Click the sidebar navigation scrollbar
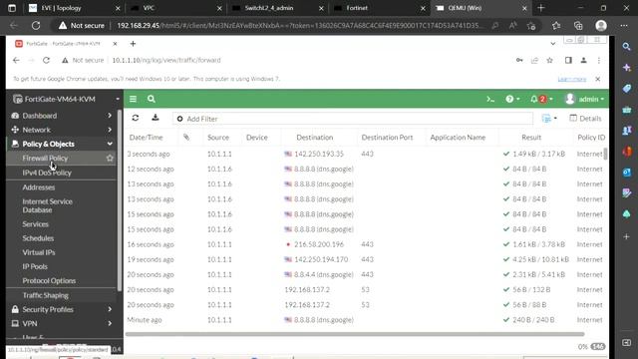 (120, 199)
